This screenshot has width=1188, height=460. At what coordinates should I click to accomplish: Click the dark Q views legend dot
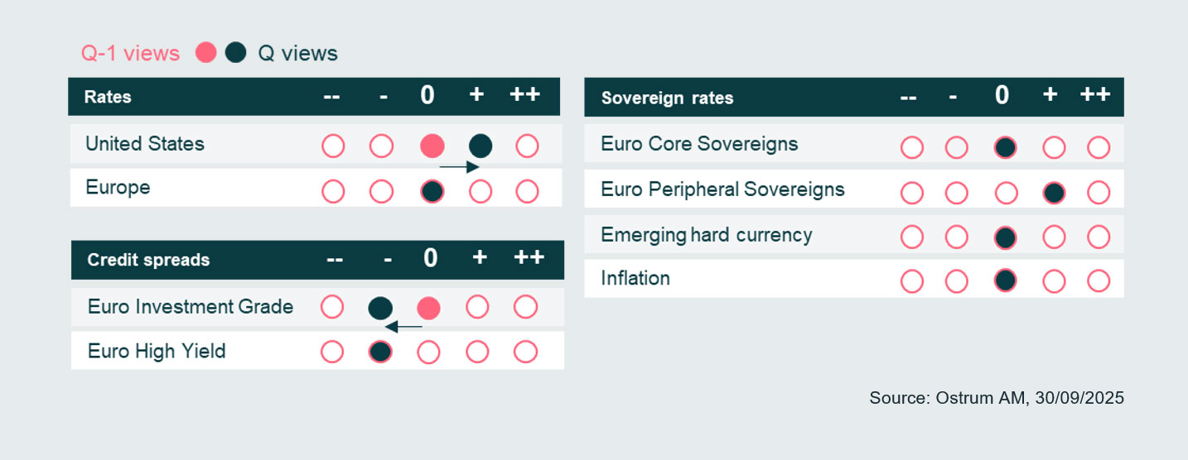236,54
